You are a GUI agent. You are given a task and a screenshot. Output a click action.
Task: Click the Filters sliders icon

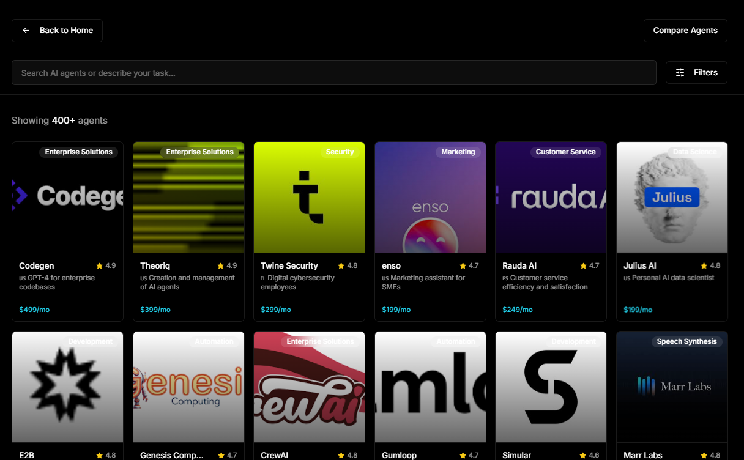coord(680,73)
